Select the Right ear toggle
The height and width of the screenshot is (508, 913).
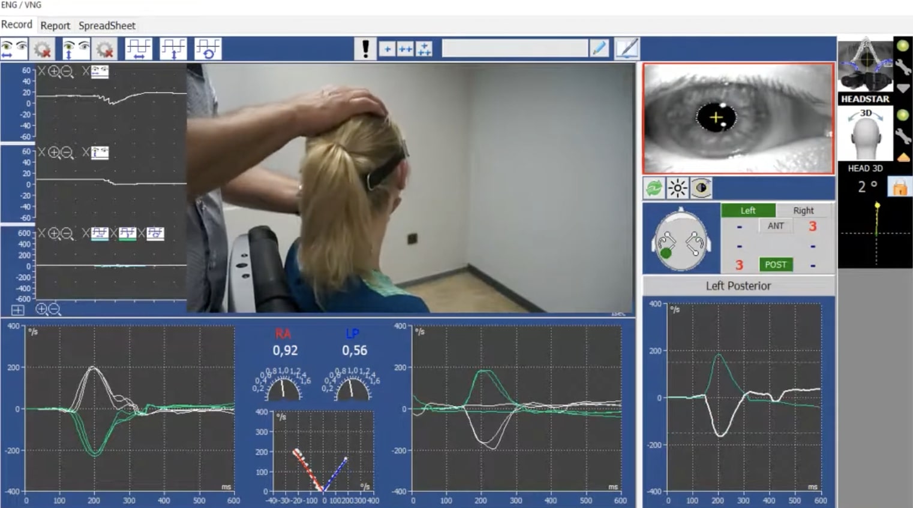click(x=804, y=210)
